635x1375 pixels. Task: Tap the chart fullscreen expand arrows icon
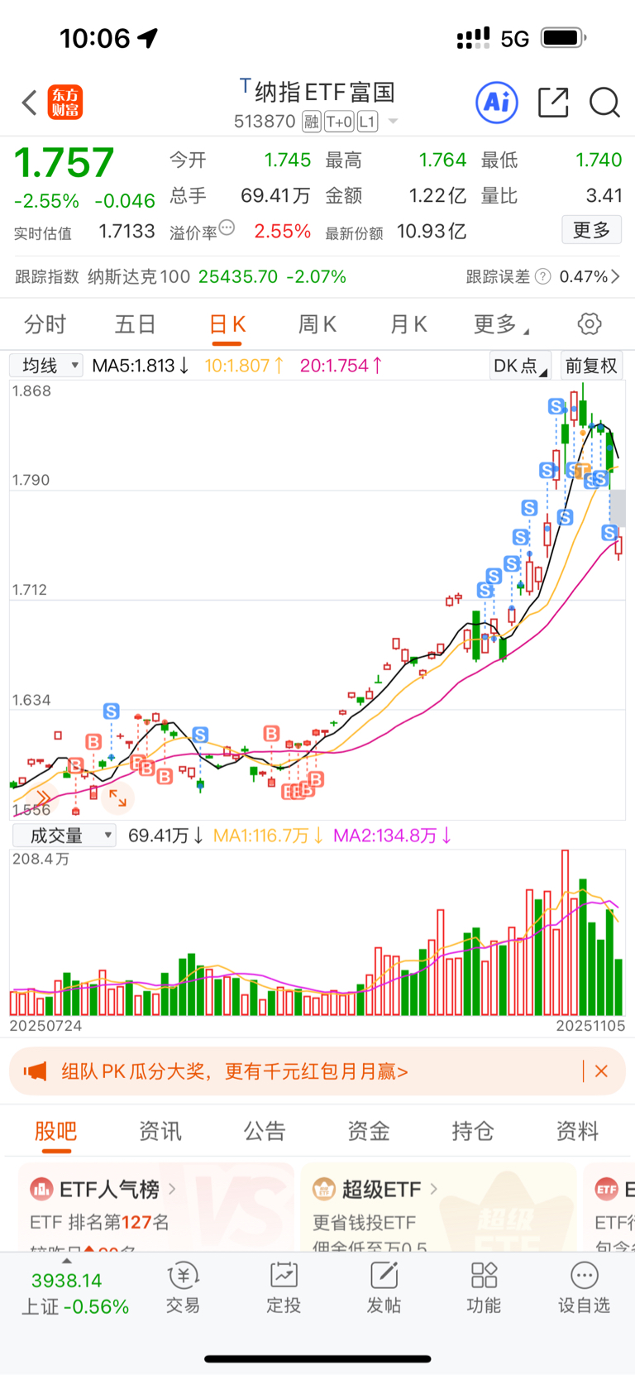(x=117, y=798)
